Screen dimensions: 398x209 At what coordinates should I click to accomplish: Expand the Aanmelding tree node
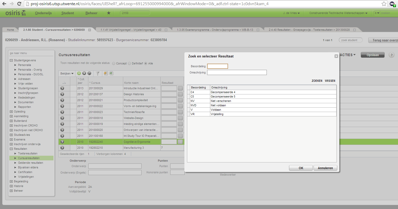click(11, 116)
